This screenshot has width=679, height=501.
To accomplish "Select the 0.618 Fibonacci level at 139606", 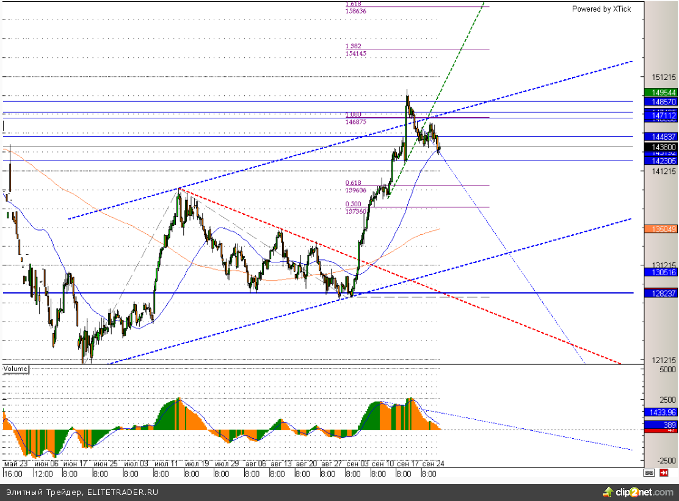I will pyautogui.click(x=355, y=187).
